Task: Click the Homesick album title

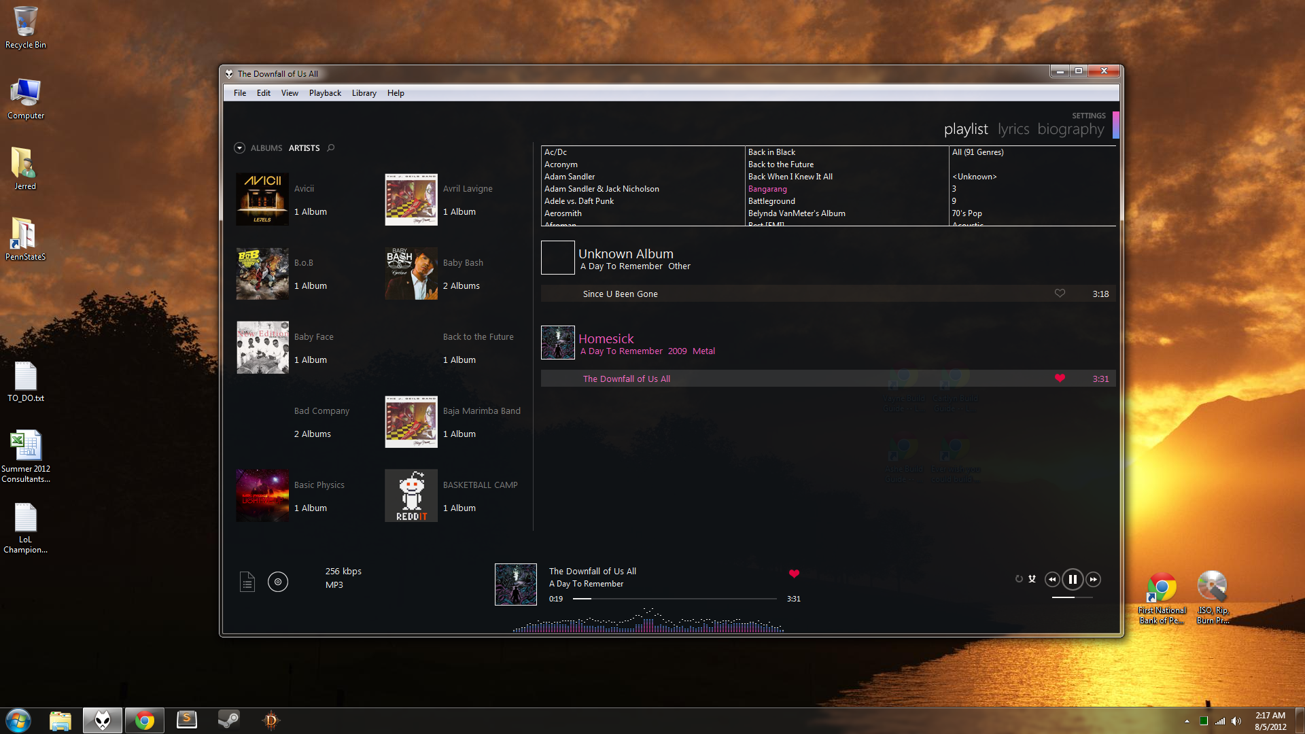Action: coord(606,338)
